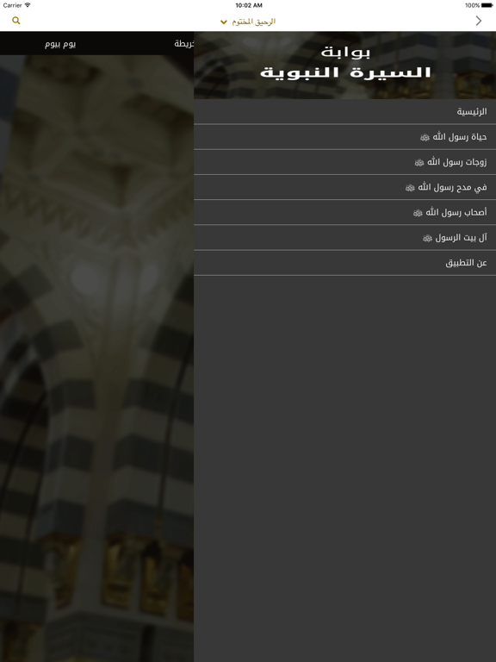The image size is (496, 662).
Task: Tap salawat symbol beside آل بيت الرسول
Action: (427, 238)
